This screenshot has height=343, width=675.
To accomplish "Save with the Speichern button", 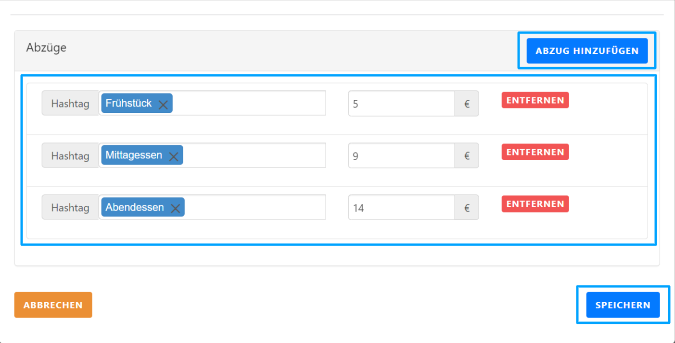I will click(623, 305).
